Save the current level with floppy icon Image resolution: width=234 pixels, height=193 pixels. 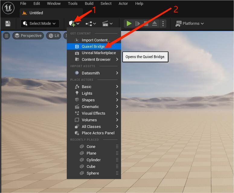pyautogui.click(x=8, y=24)
